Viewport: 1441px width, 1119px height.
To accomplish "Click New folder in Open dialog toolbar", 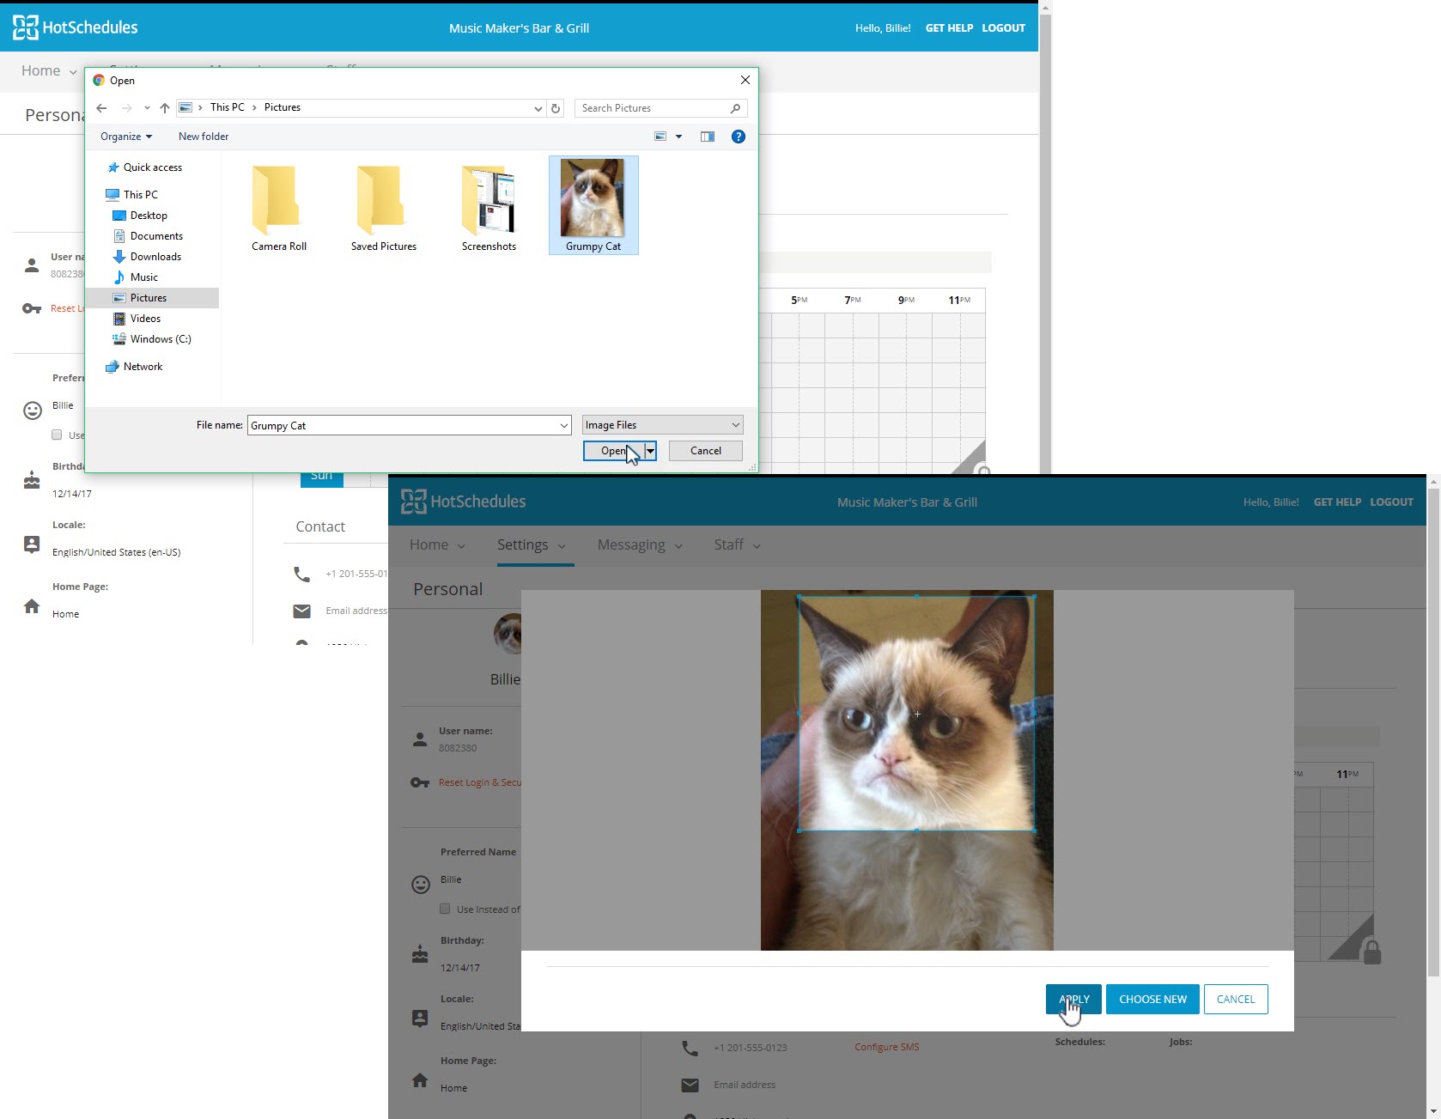I will [x=204, y=137].
